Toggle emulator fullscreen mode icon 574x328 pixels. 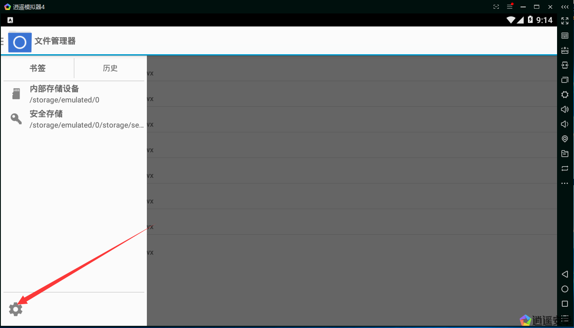(x=565, y=20)
